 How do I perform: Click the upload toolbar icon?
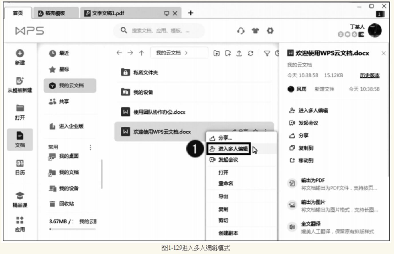239,53
